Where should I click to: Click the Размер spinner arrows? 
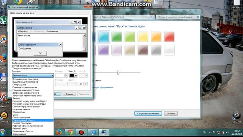[x=66, y=75]
